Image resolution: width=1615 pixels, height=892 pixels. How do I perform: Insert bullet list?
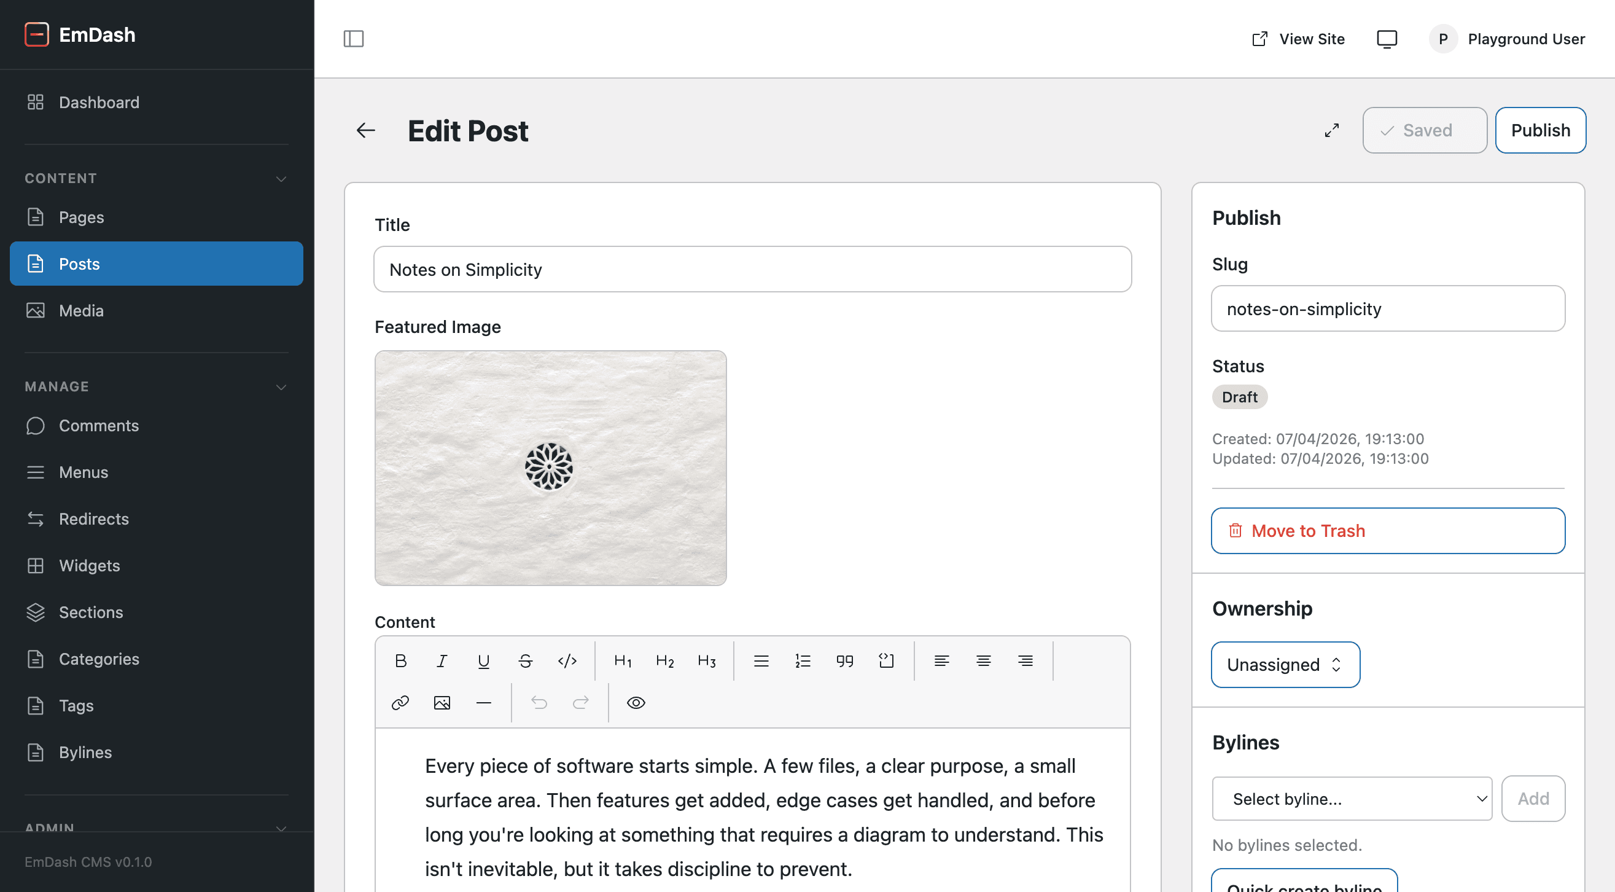[x=761, y=660]
